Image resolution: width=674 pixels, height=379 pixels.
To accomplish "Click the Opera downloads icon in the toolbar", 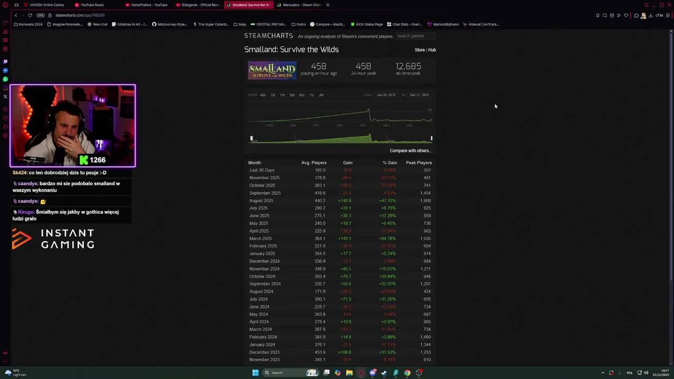I will click(x=650, y=15).
